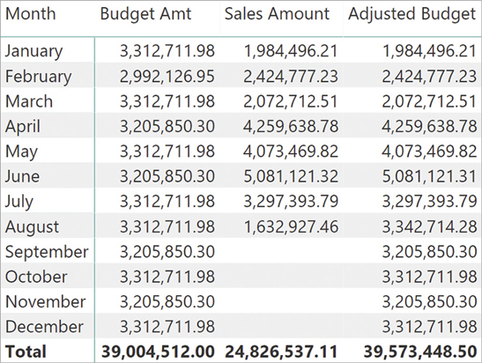
Task: Click March Adjusted Budget 2,072,712.51
Action: [x=429, y=101]
